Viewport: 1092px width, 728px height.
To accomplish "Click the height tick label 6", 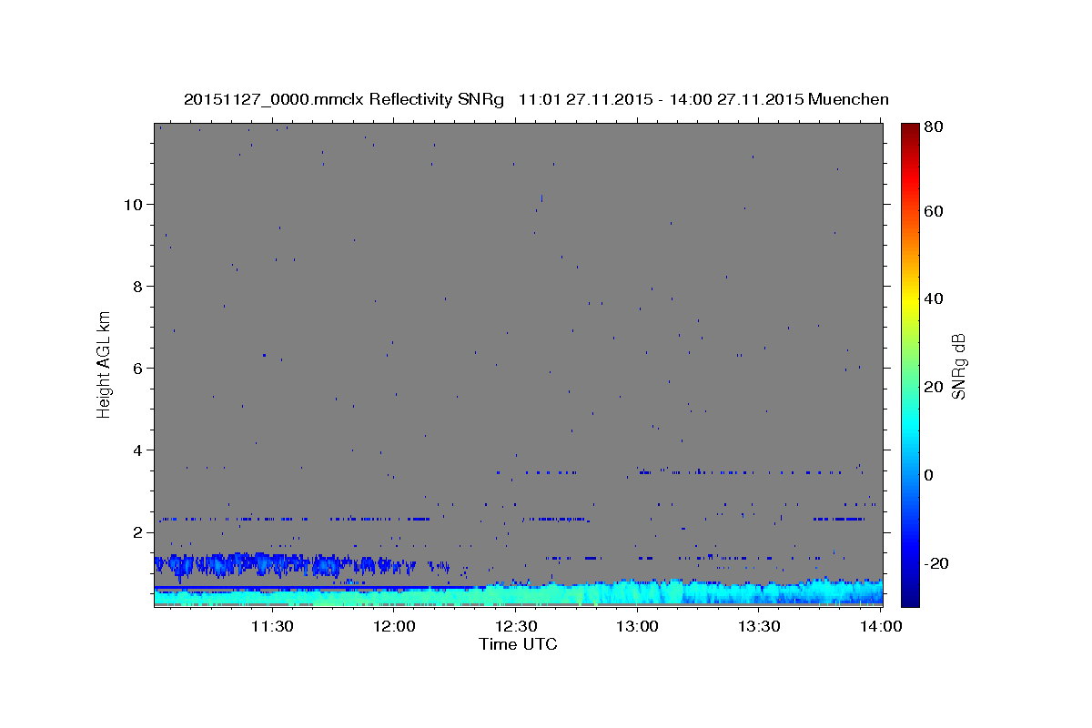I will coord(137,369).
